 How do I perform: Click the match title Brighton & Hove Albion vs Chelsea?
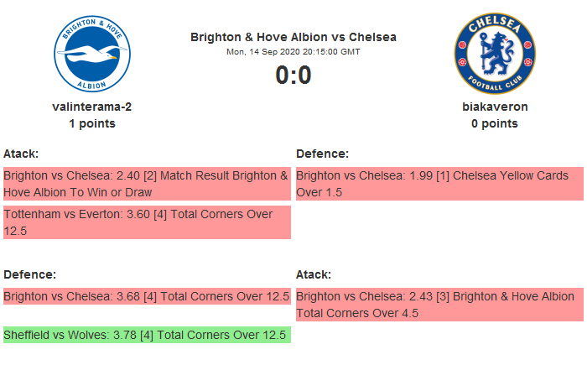(x=293, y=37)
